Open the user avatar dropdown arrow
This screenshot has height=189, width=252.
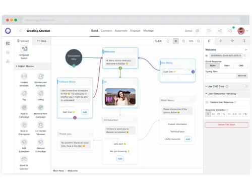coord(247,31)
